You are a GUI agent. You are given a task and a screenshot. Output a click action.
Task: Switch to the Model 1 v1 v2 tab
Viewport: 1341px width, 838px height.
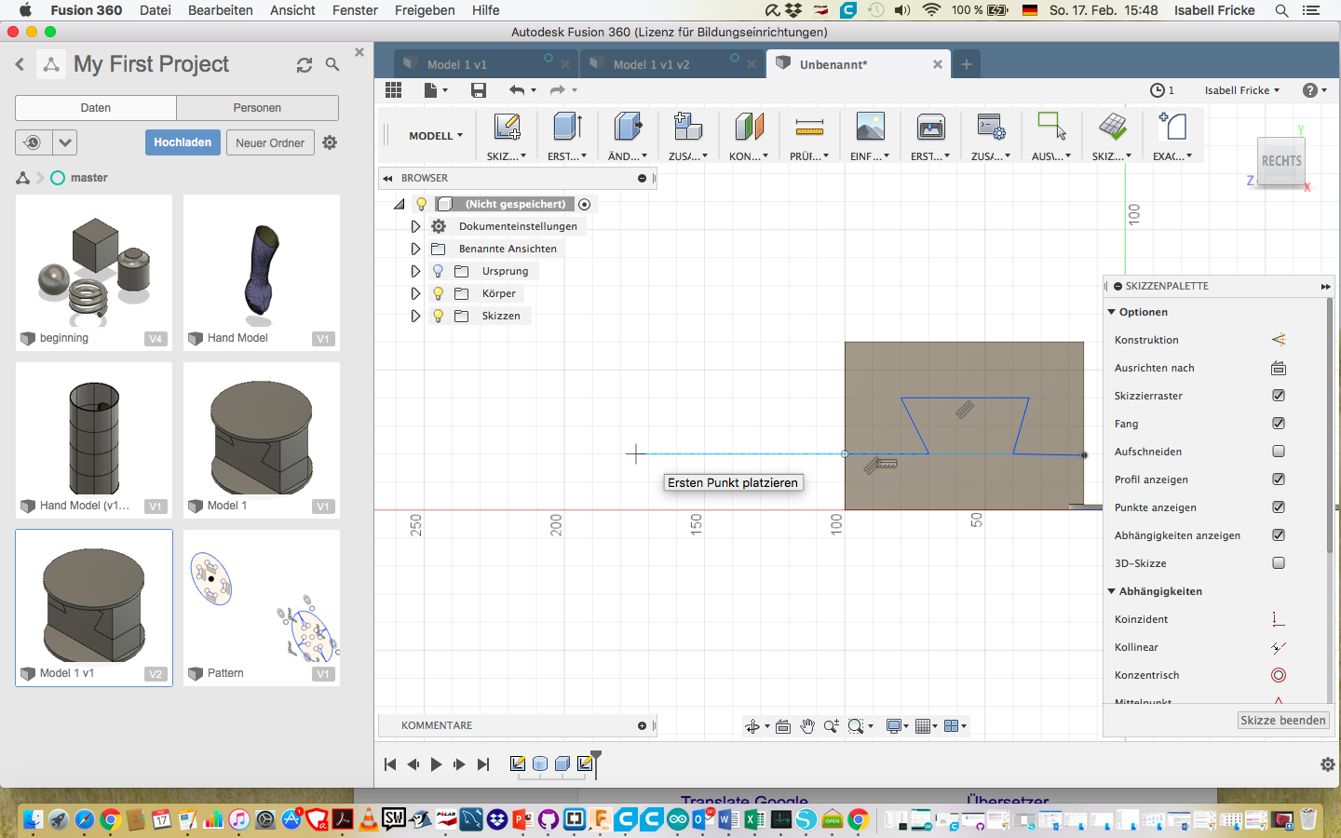(670, 64)
